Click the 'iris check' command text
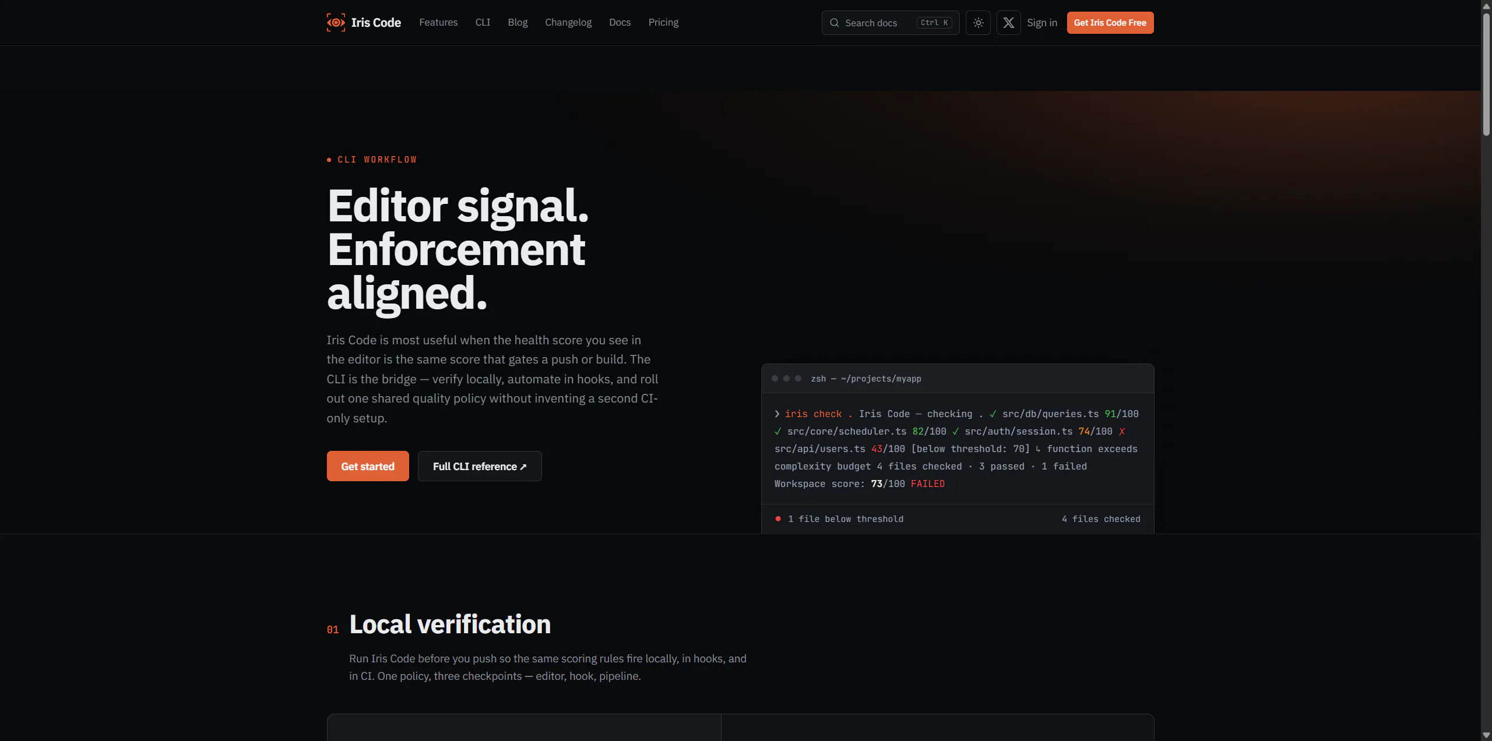This screenshot has height=741, width=1492. (x=813, y=414)
